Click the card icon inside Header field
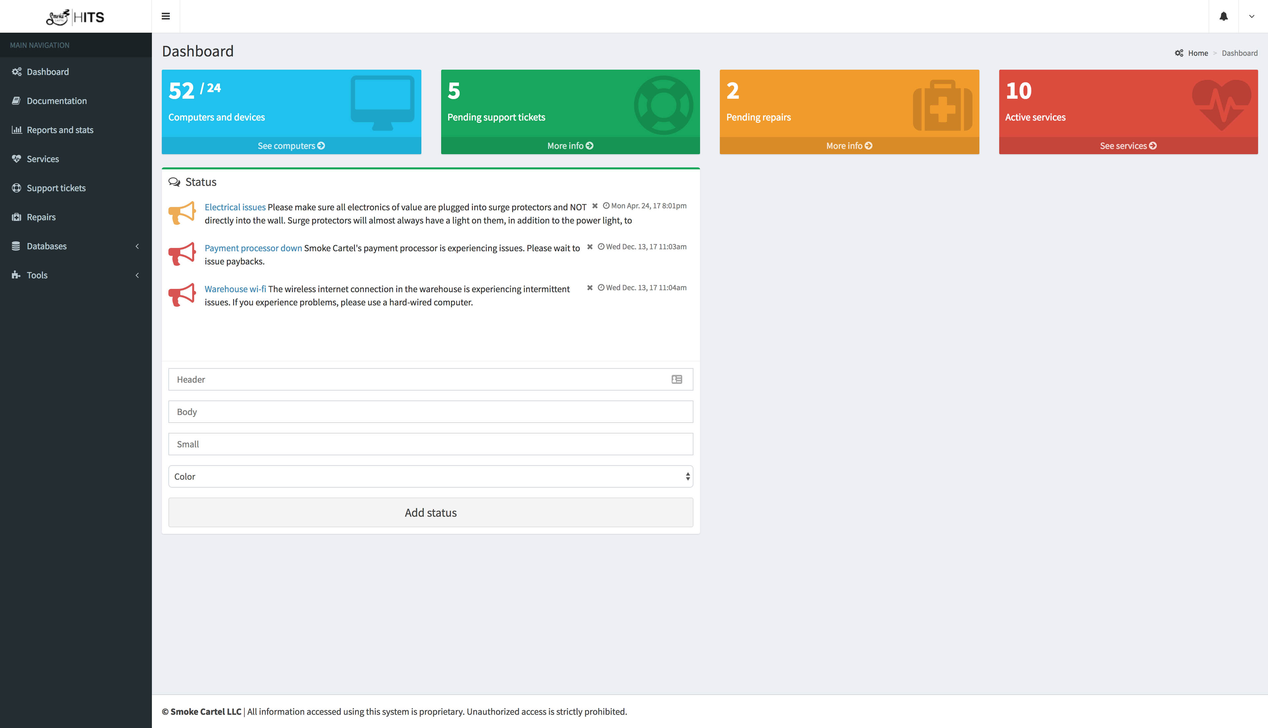This screenshot has height=728, width=1268. [677, 379]
